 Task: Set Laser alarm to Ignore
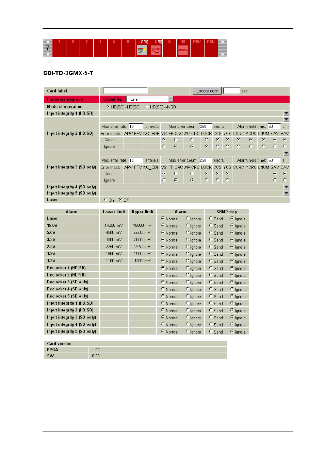[188, 218]
